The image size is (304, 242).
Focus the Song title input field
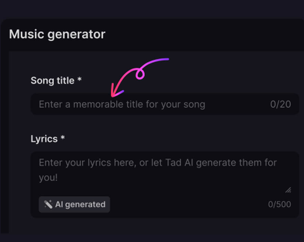165,104
